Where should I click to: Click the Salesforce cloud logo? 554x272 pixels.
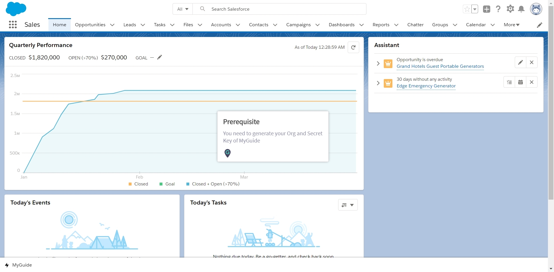16,9
